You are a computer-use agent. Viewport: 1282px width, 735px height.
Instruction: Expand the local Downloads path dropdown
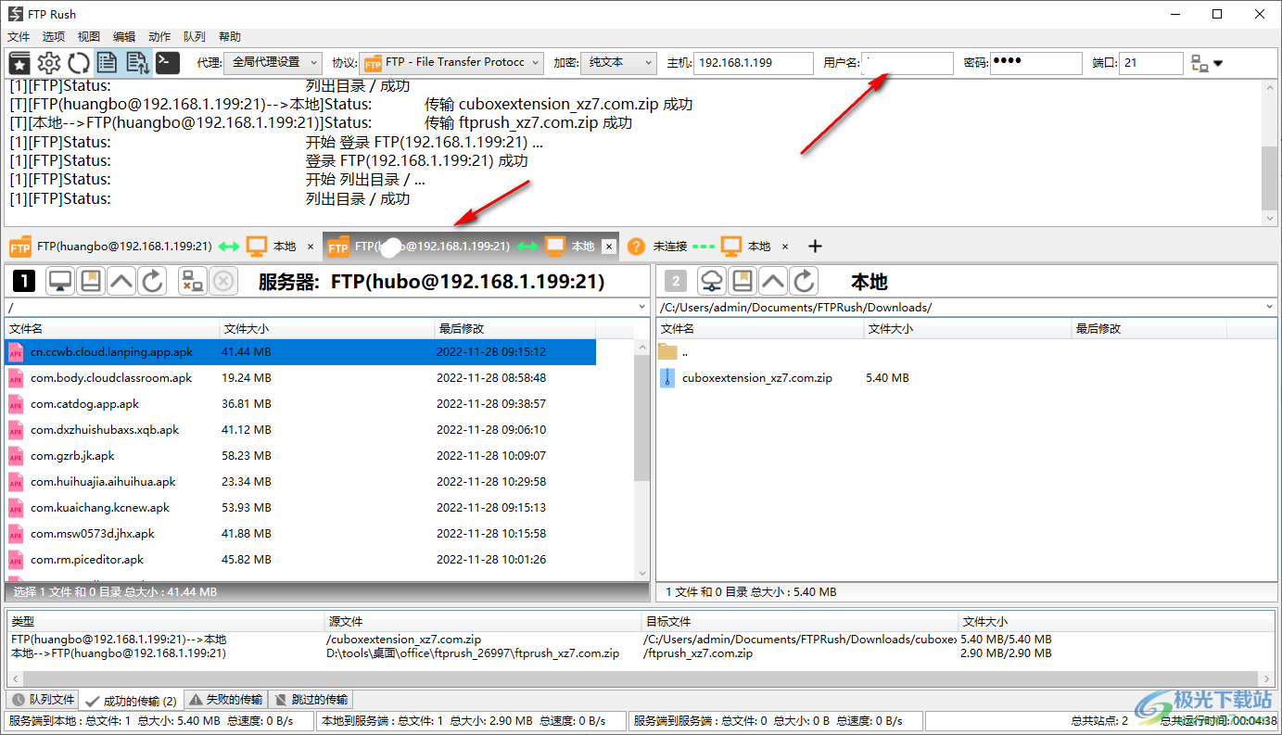1269,307
